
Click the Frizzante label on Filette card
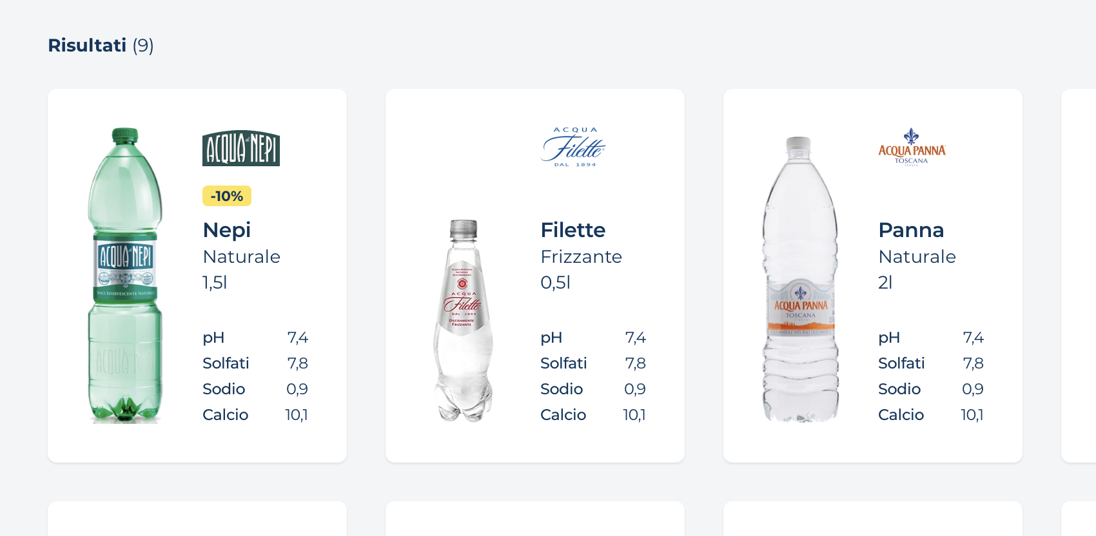coord(581,256)
